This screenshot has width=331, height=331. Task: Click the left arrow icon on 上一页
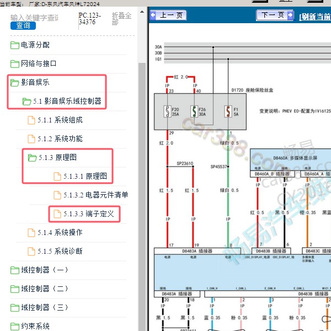click(153, 15)
